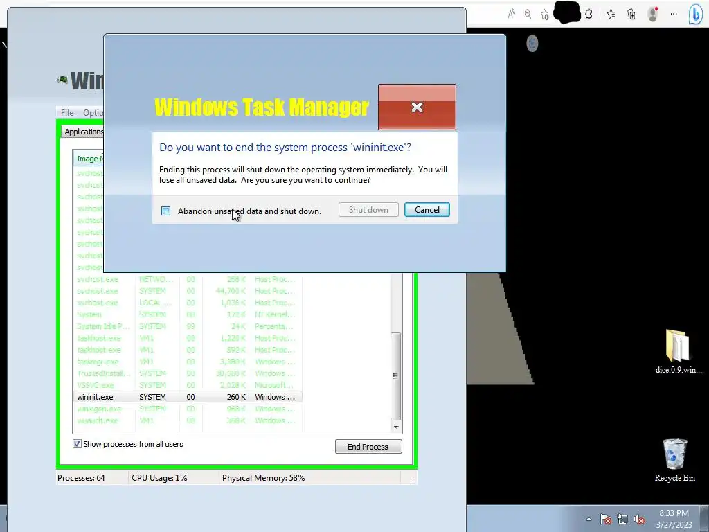Open the browser Extensions puzzle icon
Image resolution: width=709 pixels, height=532 pixels.
pyautogui.click(x=589, y=15)
